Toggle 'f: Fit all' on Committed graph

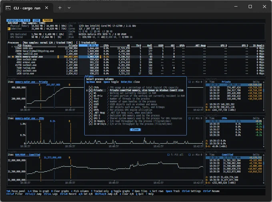(x=175, y=155)
